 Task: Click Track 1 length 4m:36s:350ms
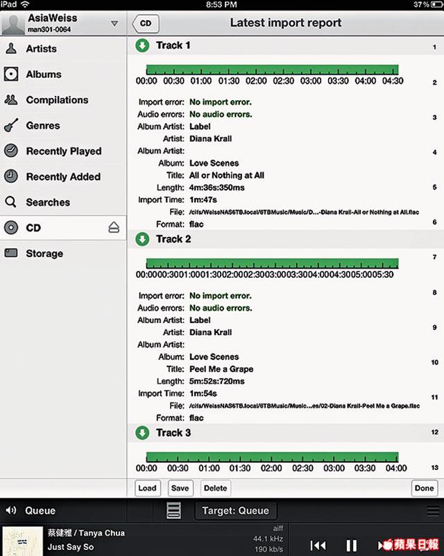[216, 188]
